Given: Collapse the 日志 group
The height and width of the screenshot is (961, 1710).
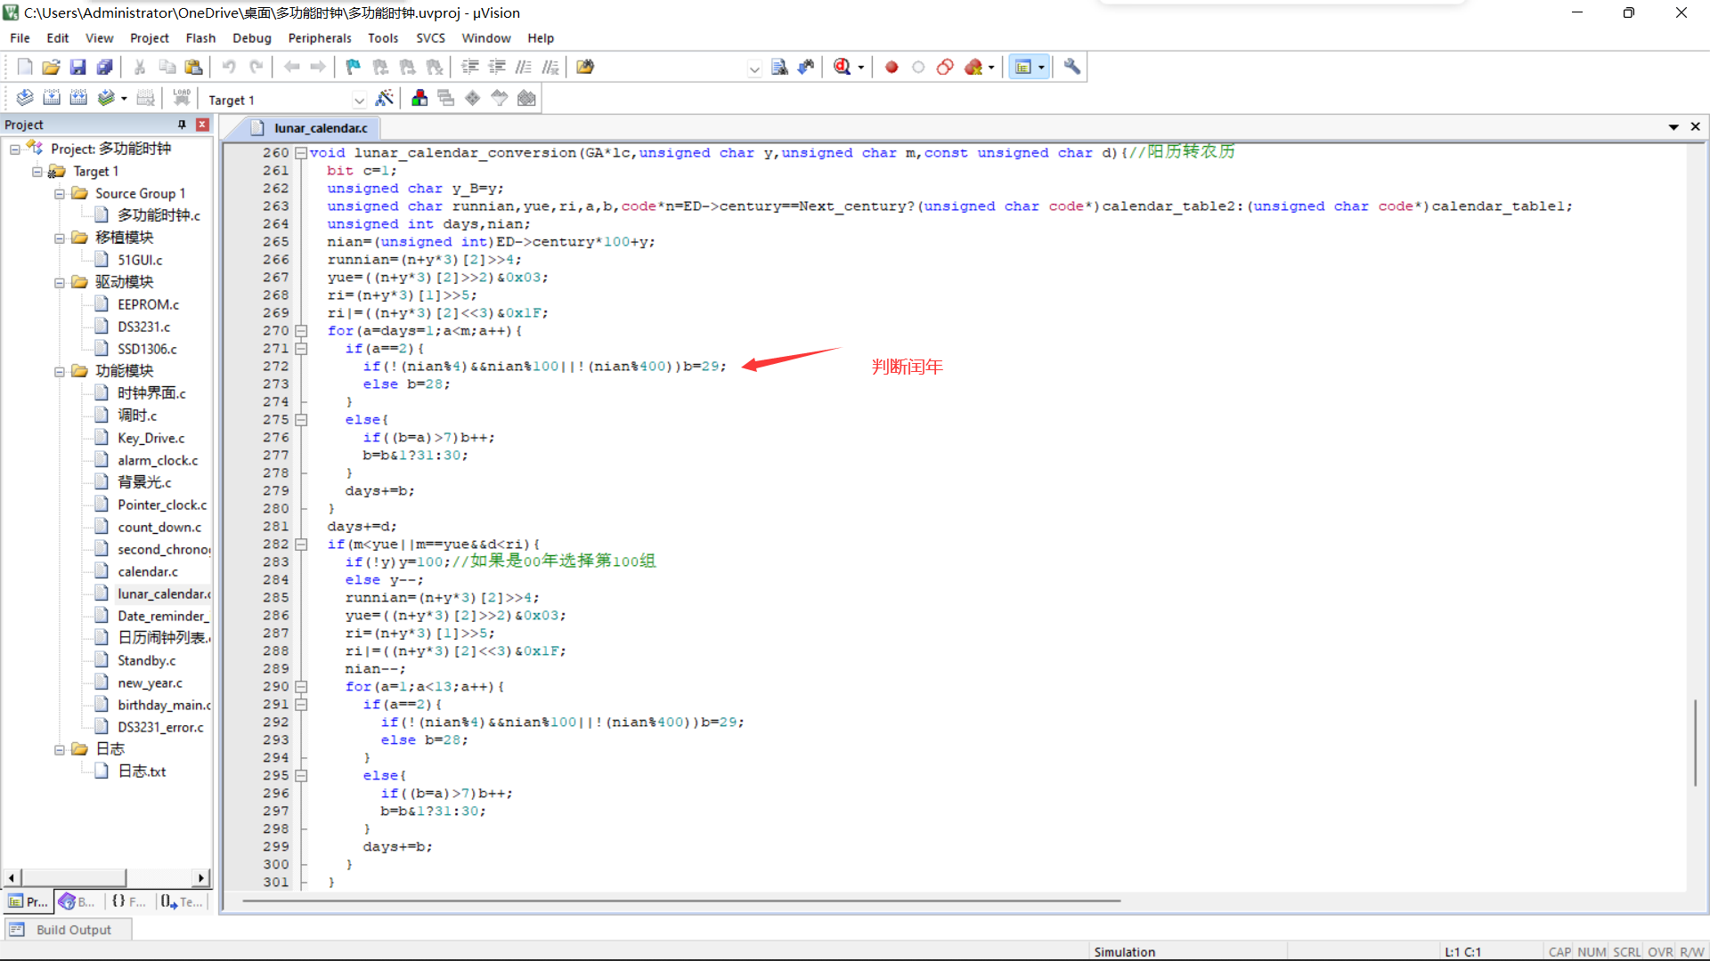Looking at the screenshot, I should click(x=60, y=749).
